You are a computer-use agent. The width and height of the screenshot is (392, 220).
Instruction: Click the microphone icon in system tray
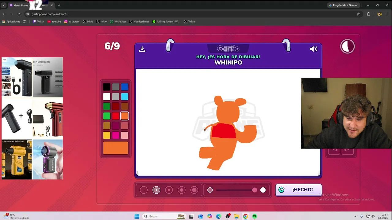(x=361, y=216)
